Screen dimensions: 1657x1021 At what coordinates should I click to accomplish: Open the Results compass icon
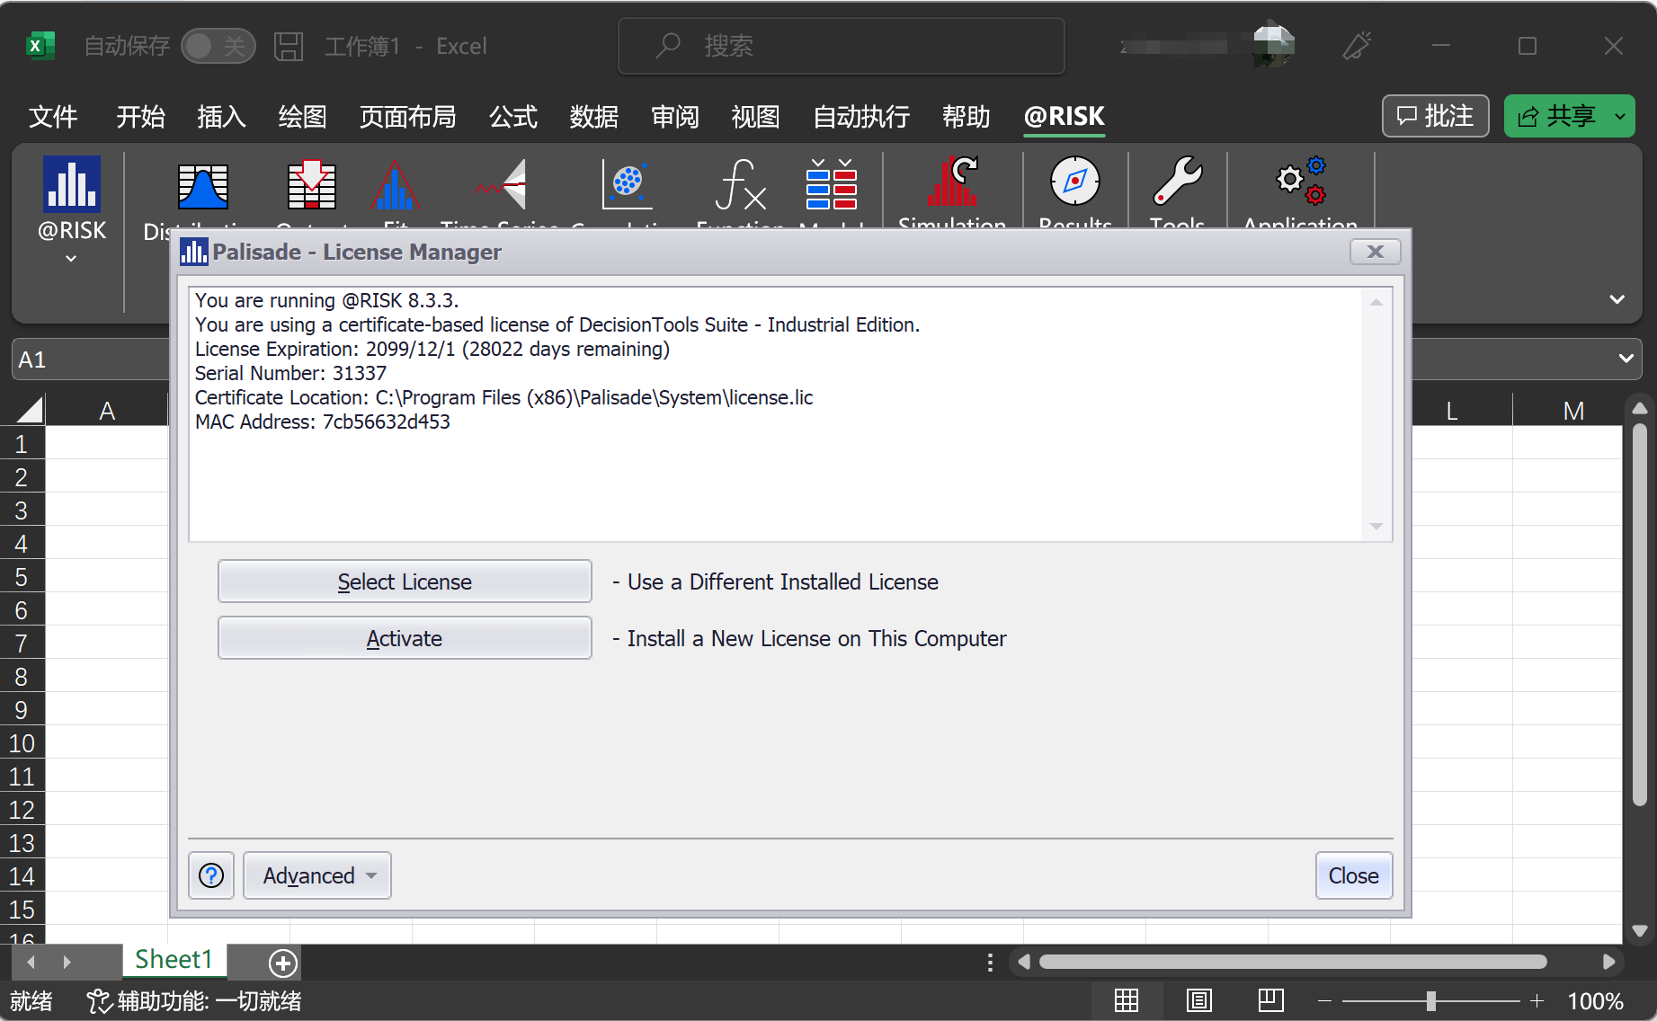tap(1074, 182)
